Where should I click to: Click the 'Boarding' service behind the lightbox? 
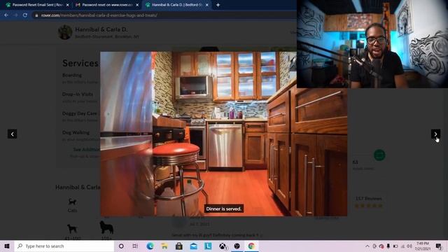(72, 75)
